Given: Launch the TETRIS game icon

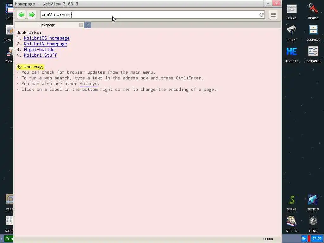Looking at the screenshot, I should pyautogui.click(x=313, y=203).
